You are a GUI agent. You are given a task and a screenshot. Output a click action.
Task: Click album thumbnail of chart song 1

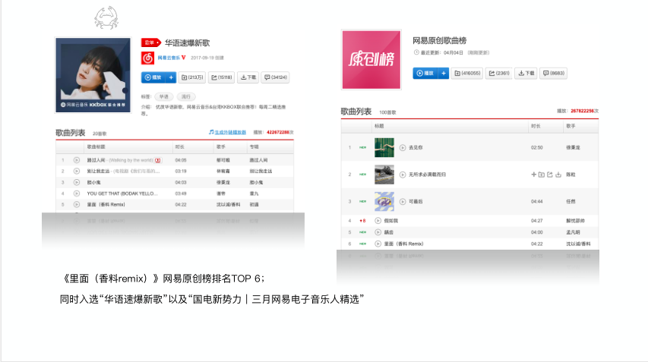click(384, 147)
